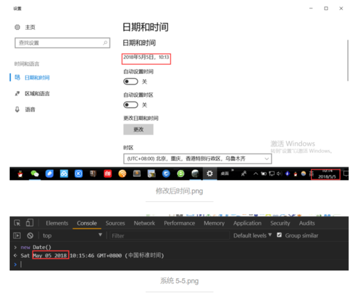Show the console sidebar icon
356x293 pixels.
coord(17,235)
